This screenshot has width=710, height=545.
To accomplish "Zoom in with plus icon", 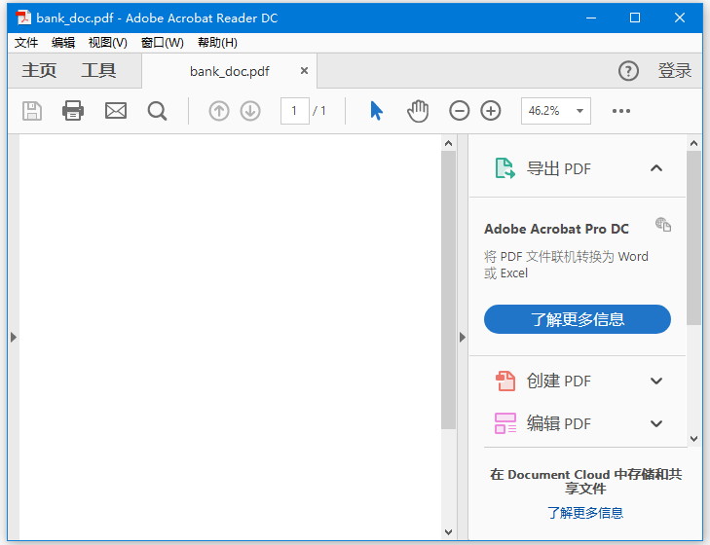I will (x=491, y=111).
